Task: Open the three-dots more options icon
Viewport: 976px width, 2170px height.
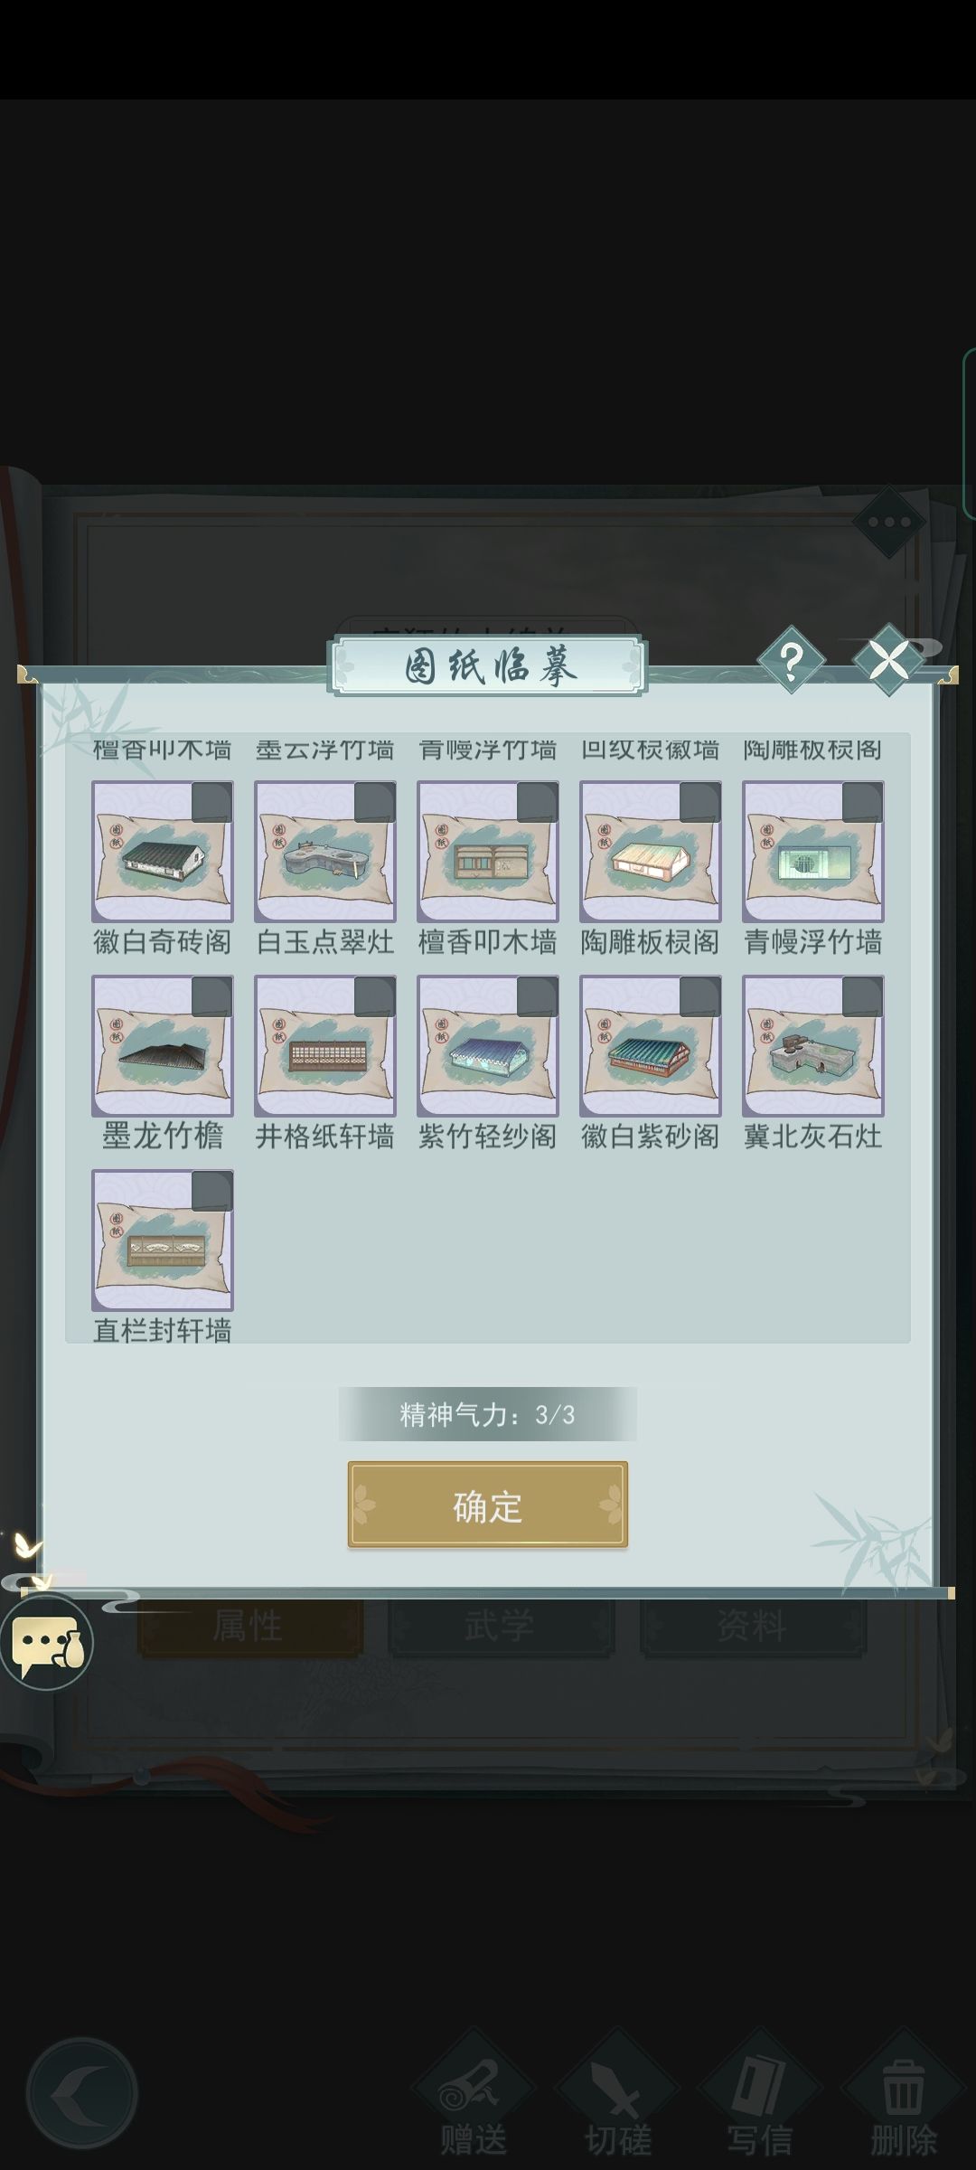Action: [889, 522]
